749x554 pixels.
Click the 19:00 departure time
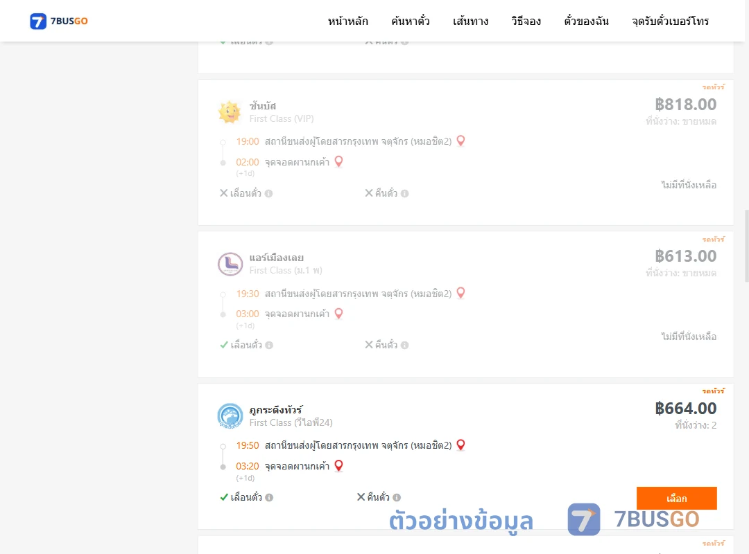point(248,141)
